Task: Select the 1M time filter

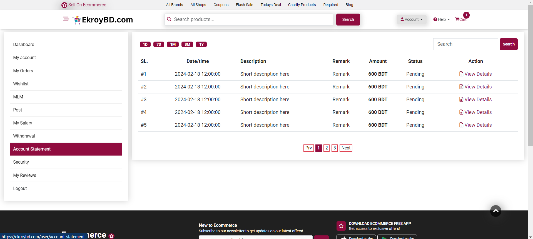Action: (173, 44)
